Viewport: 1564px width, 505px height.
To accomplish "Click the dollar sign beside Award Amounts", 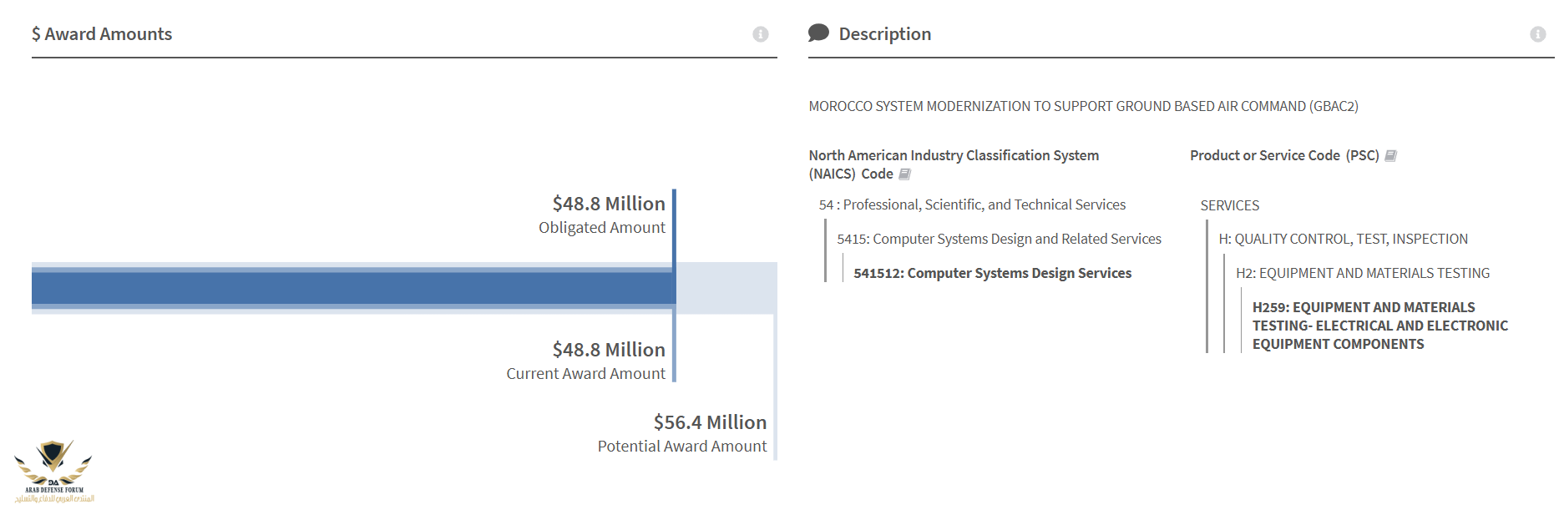I will coord(36,34).
